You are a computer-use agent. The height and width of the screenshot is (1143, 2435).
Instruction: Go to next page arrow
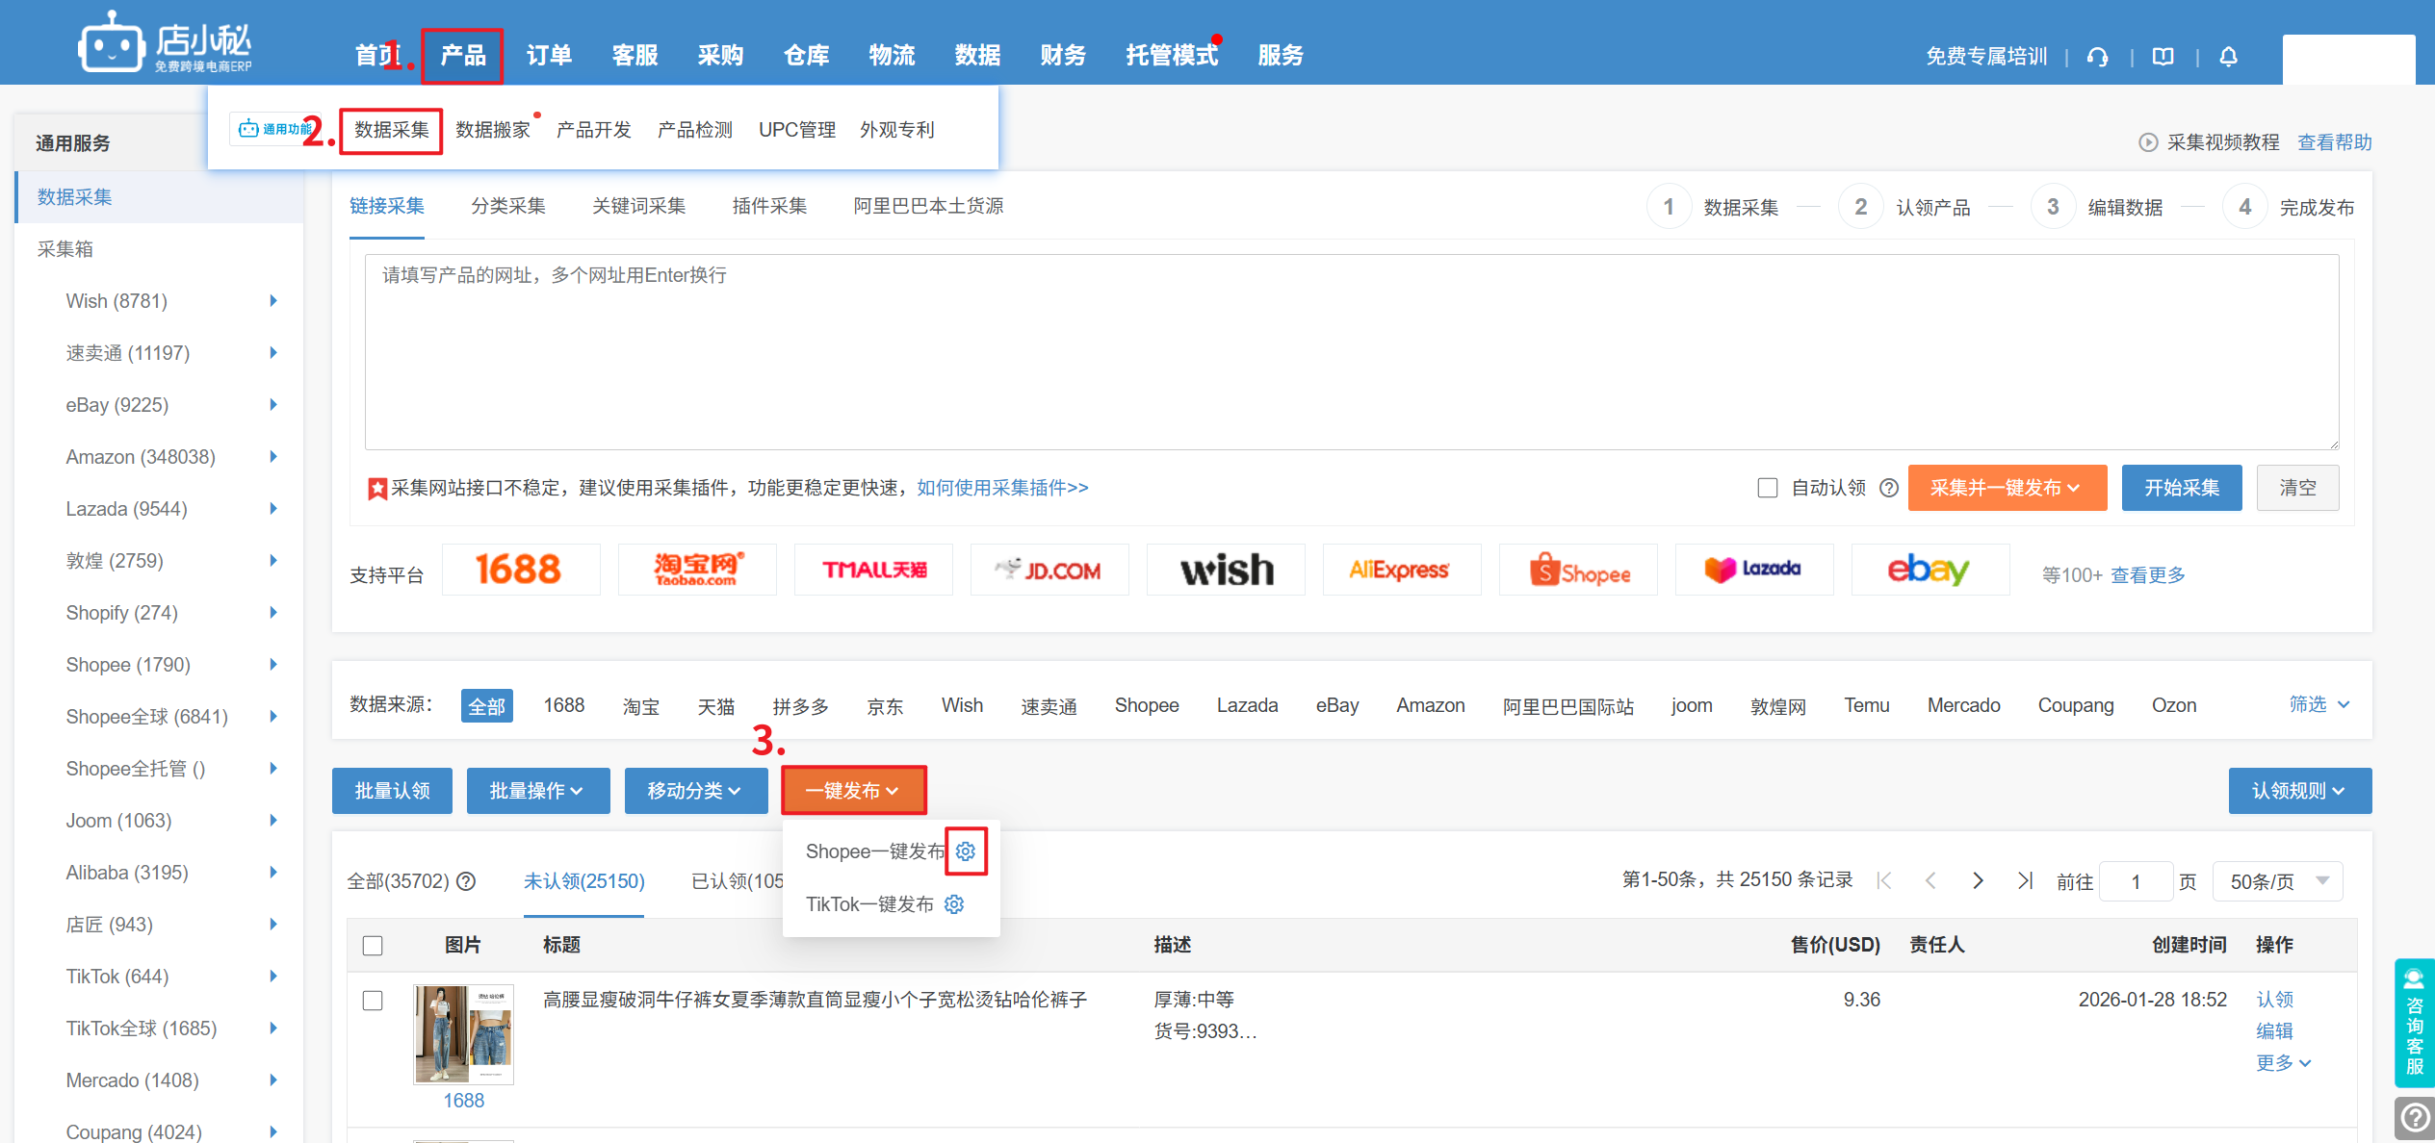[1978, 880]
